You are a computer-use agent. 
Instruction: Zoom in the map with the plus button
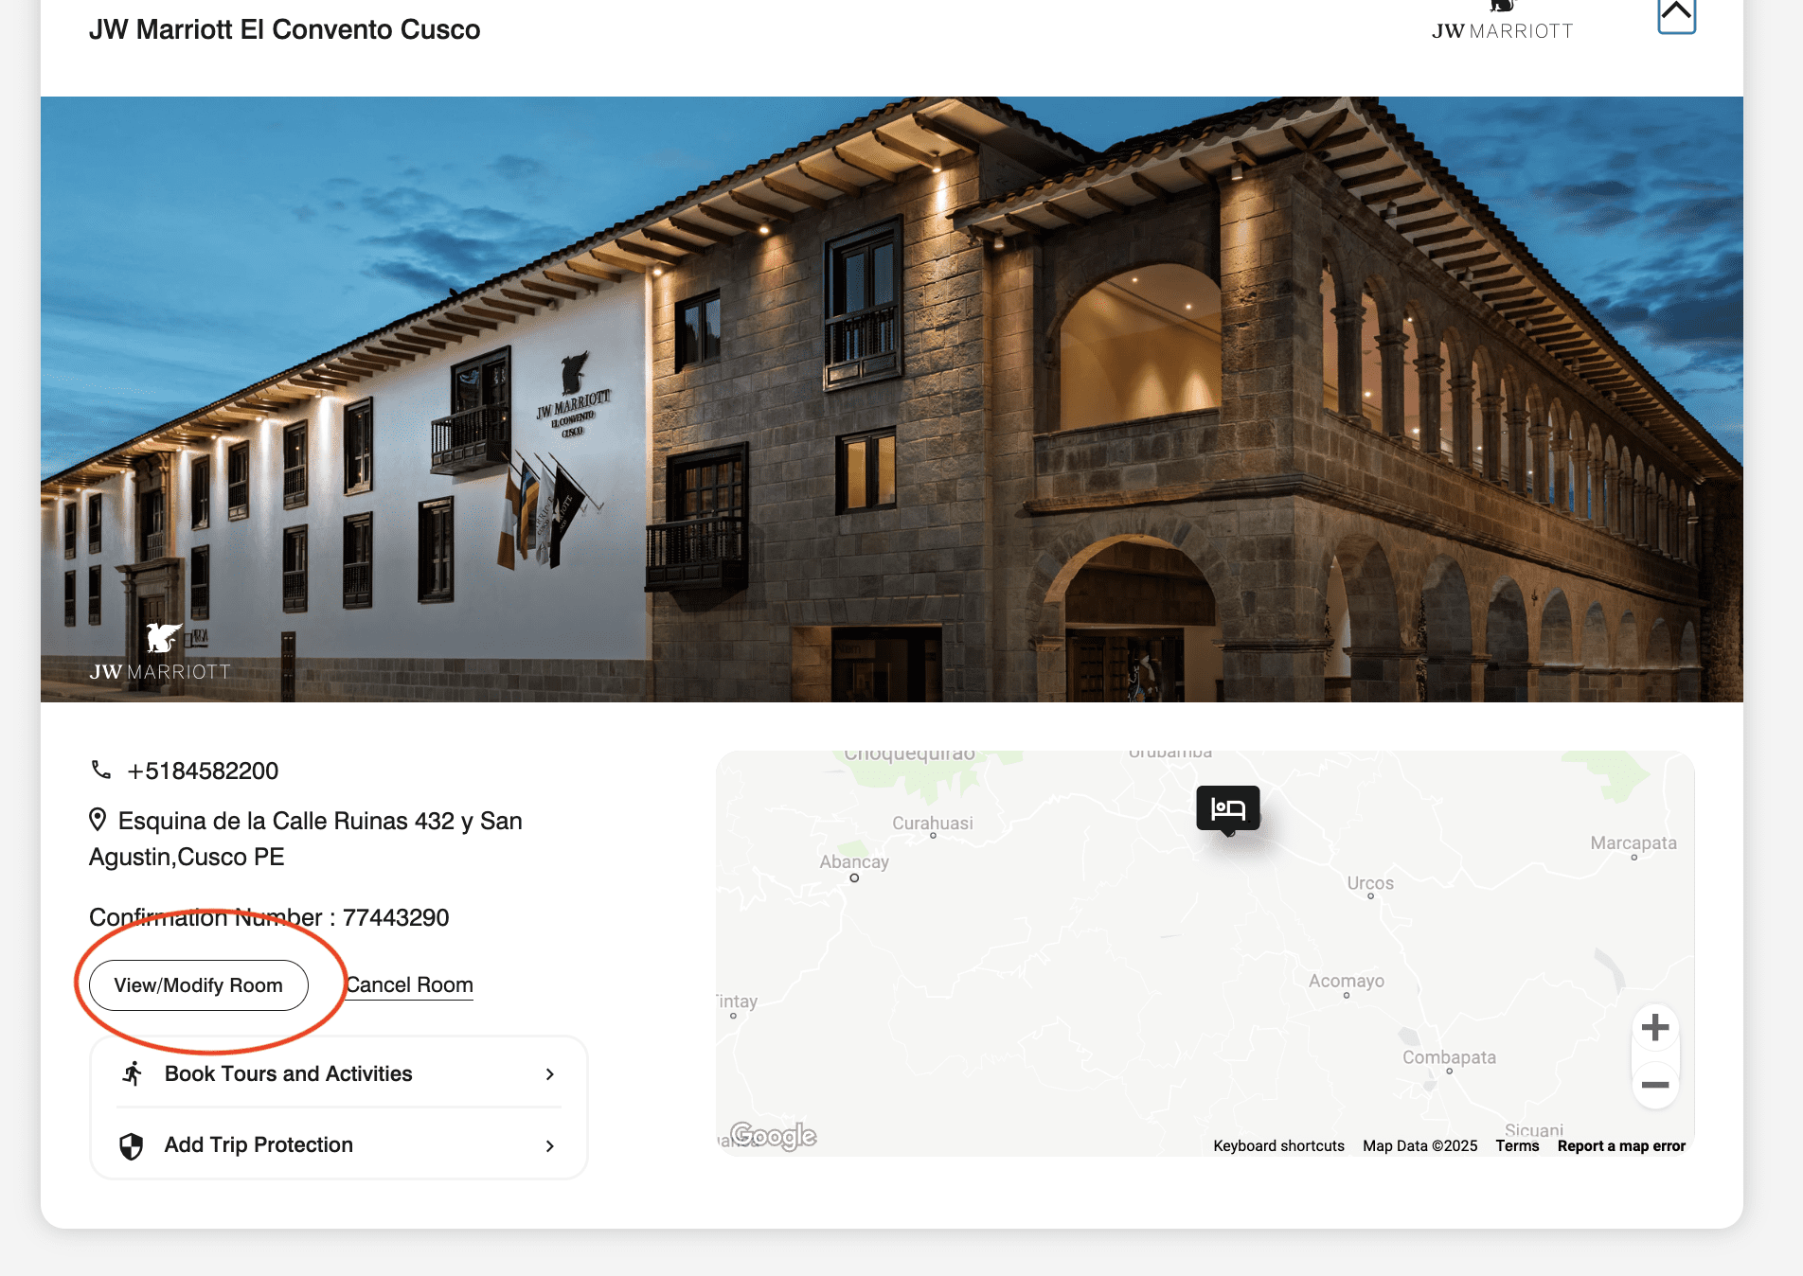(x=1655, y=1027)
